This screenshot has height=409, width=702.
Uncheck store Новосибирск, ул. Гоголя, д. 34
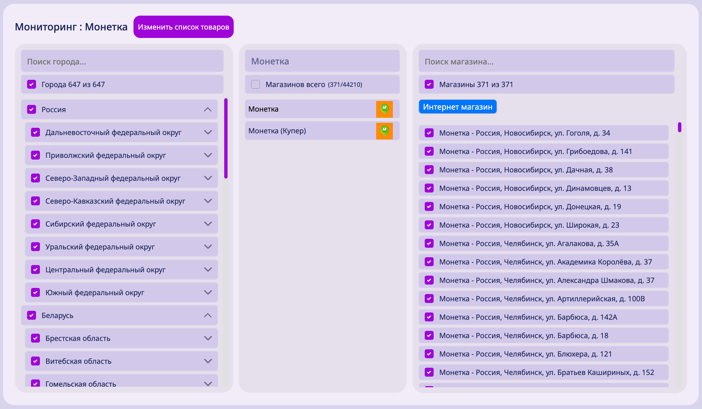(x=429, y=133)
